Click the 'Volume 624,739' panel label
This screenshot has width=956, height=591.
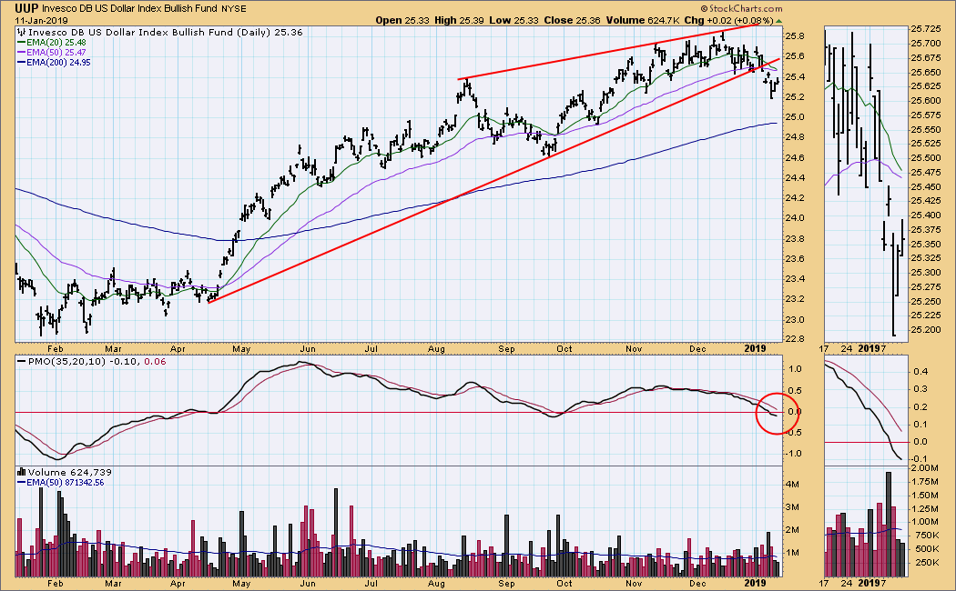tap(69, 472)
